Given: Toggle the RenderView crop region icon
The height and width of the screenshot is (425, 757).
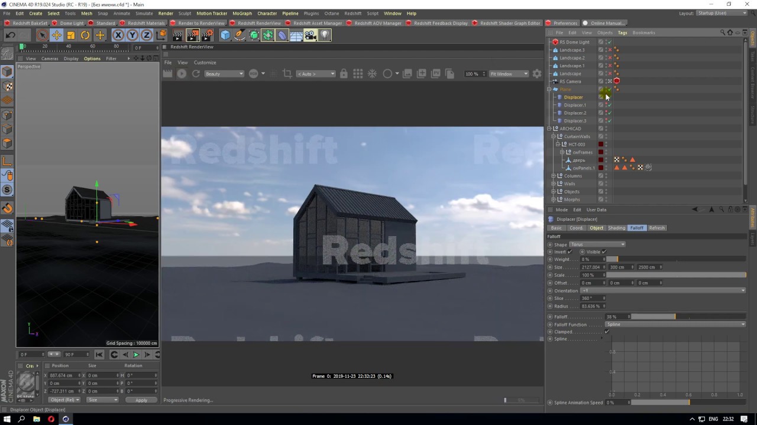Looking at the screenshot, I should [x=287, y=74].
